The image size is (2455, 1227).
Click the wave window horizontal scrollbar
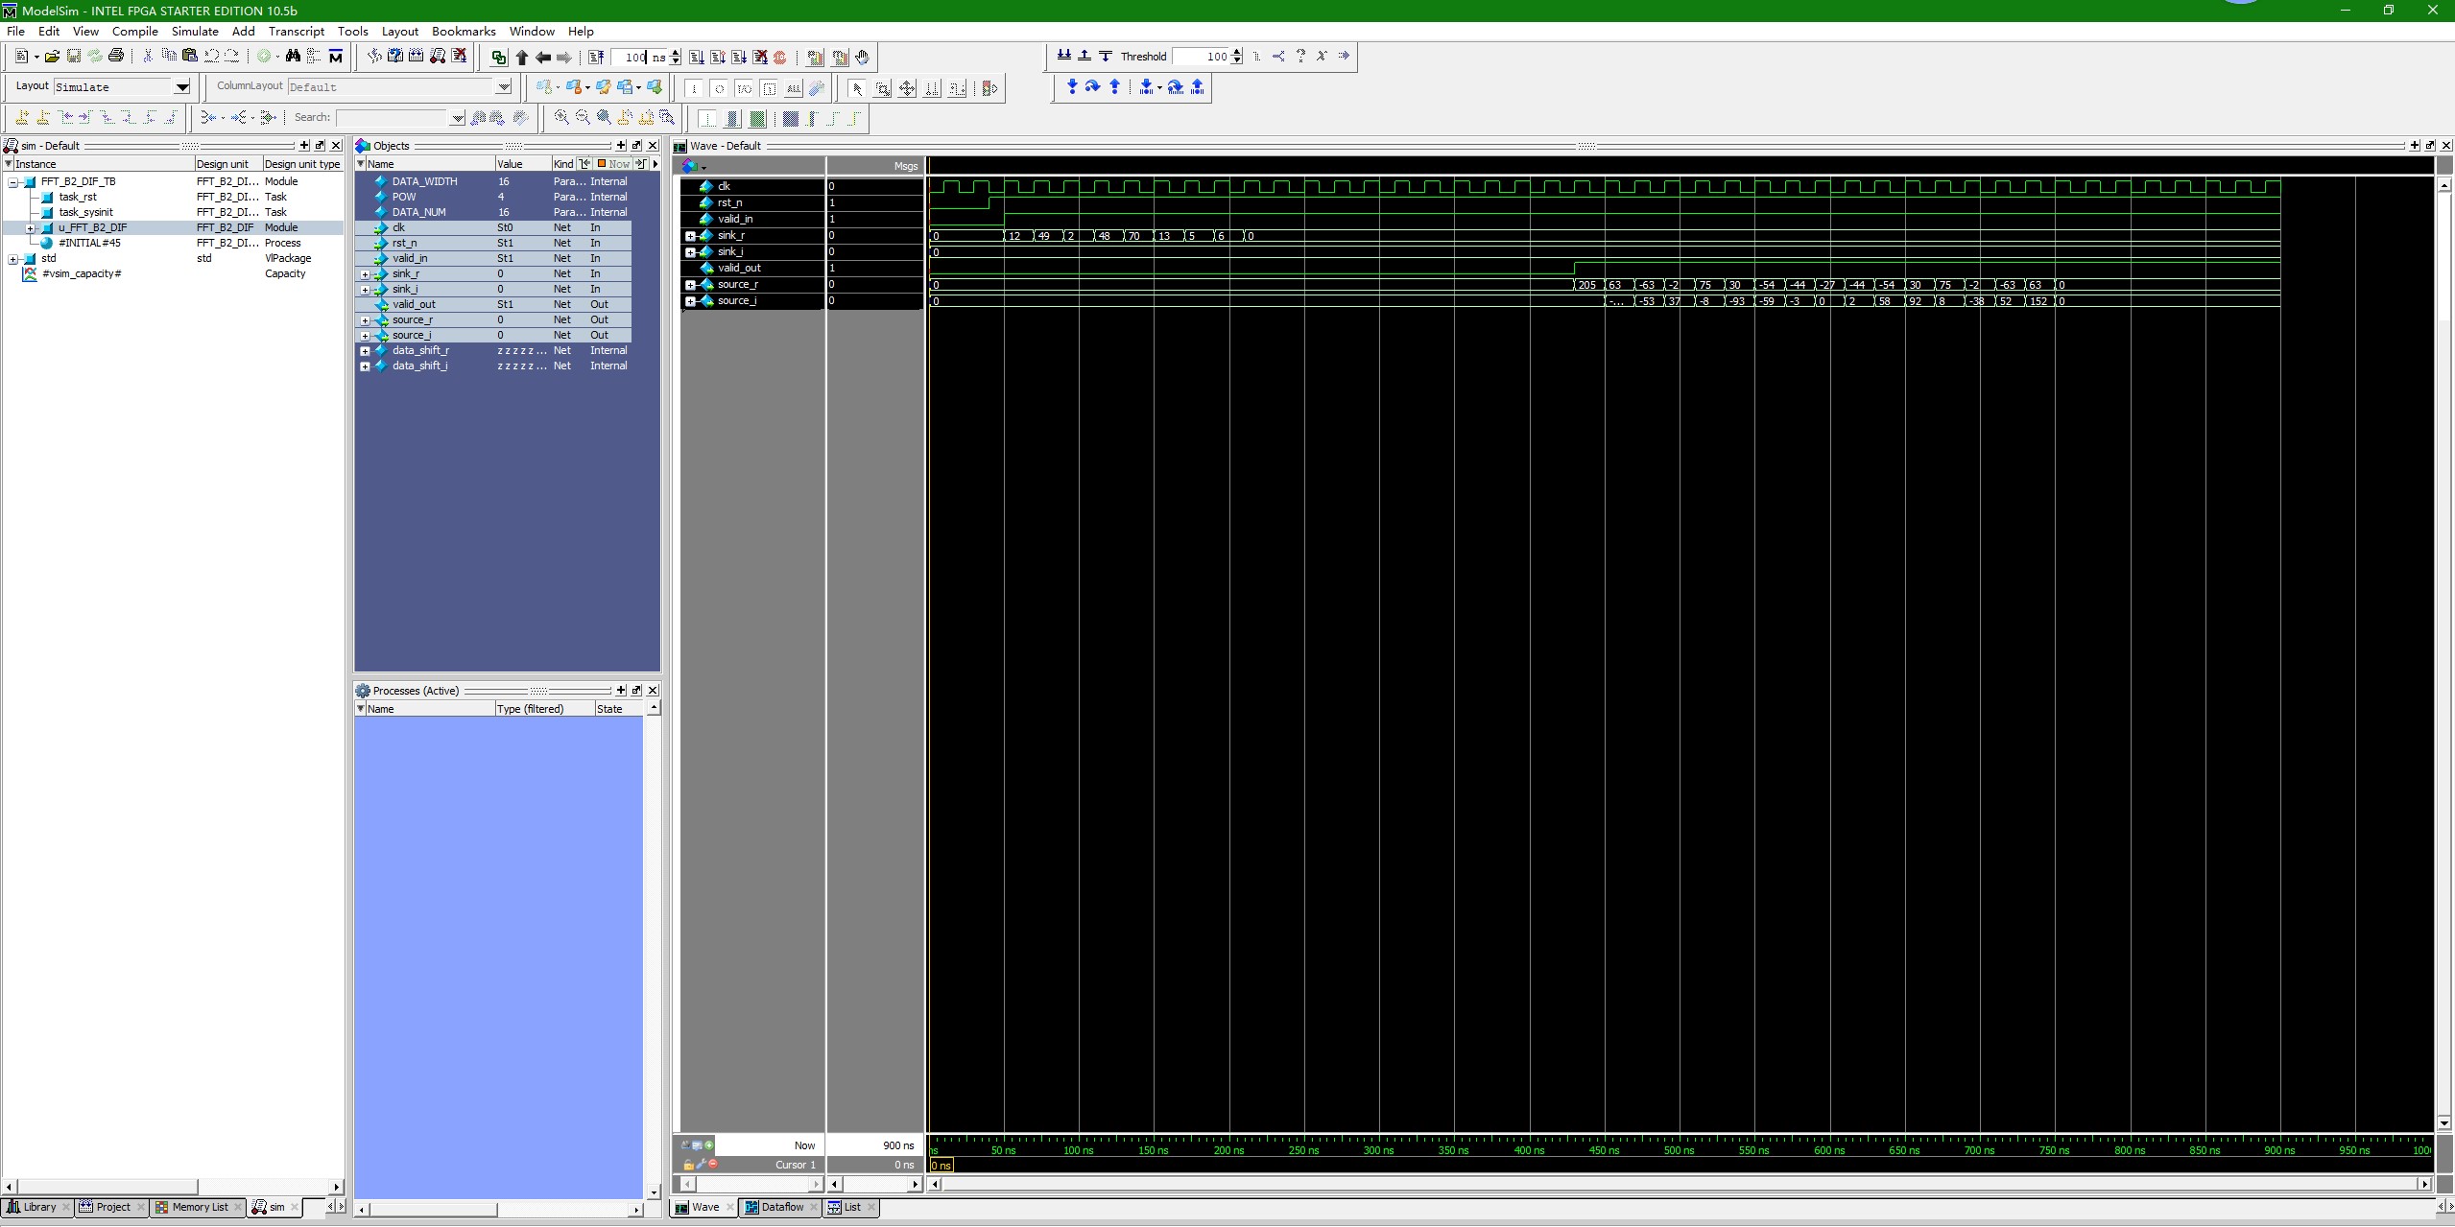[x=1680, y=1184]
